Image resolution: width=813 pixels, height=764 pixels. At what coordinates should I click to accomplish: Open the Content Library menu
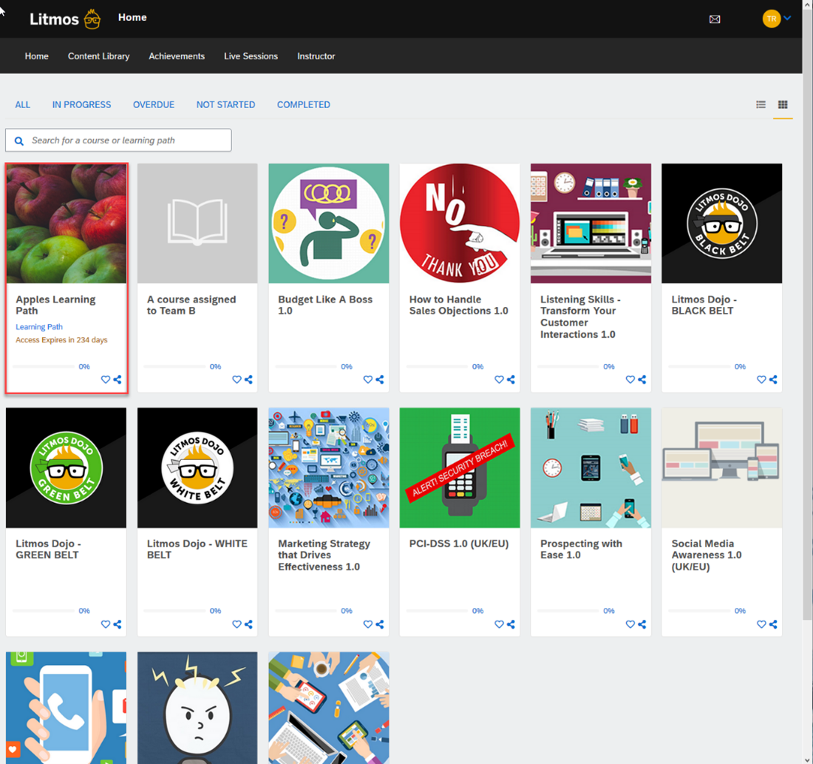click(98, 56)
